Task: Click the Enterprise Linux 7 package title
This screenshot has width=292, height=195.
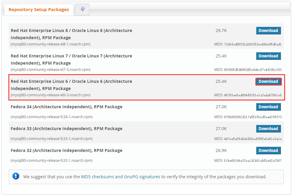Action: [71, 59]
